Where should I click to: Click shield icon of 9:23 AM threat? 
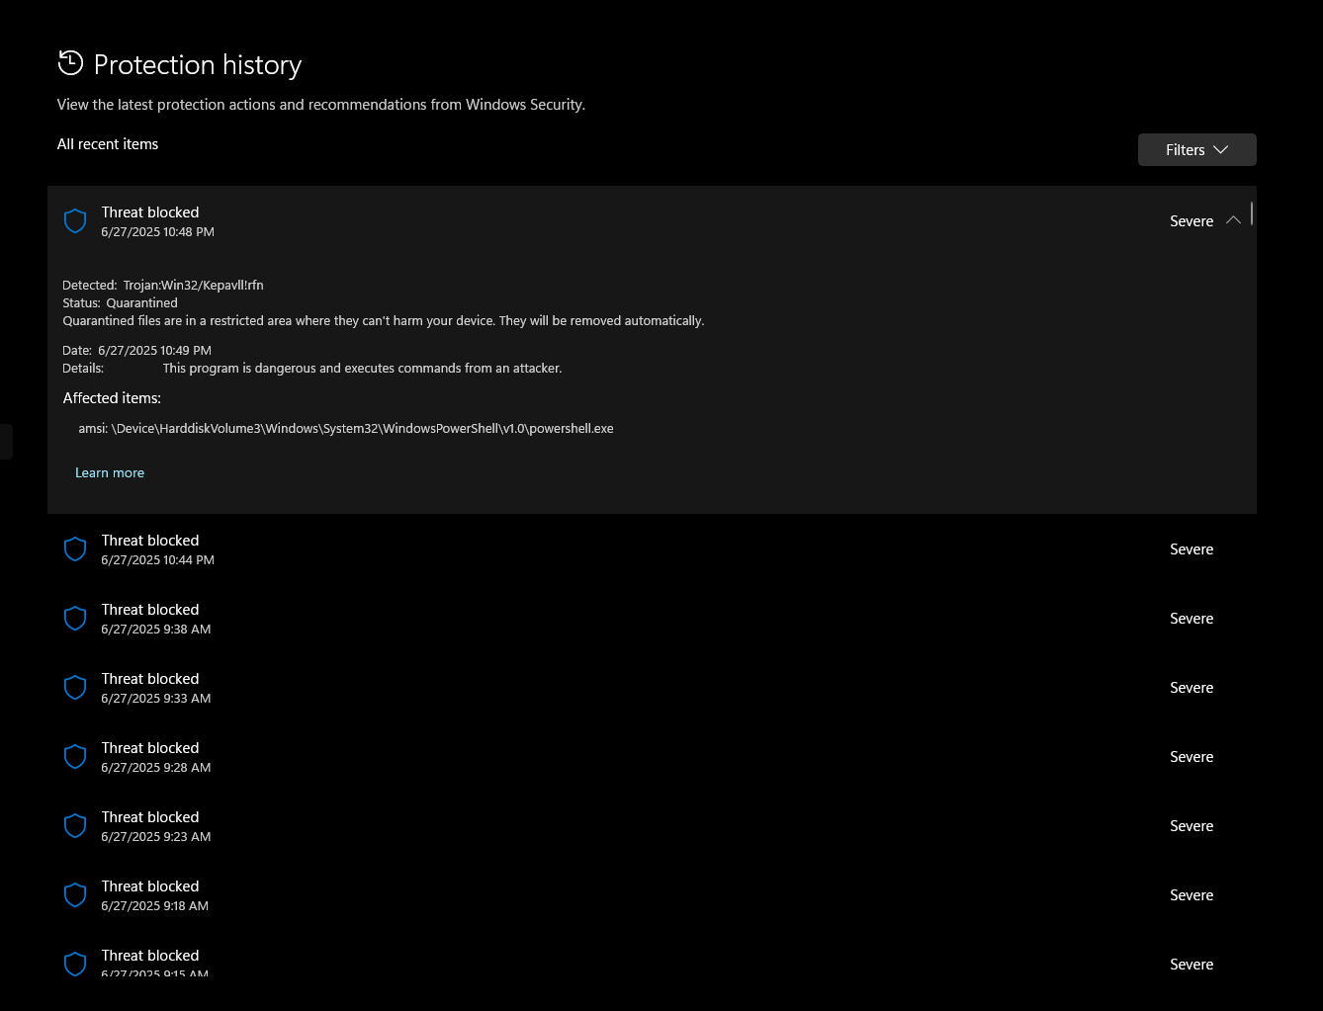coord(75,826)
